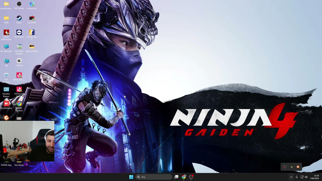Click the webcam overlay on the desktop
The height and width of the screenshot is (181, 322).
(27, 141)
